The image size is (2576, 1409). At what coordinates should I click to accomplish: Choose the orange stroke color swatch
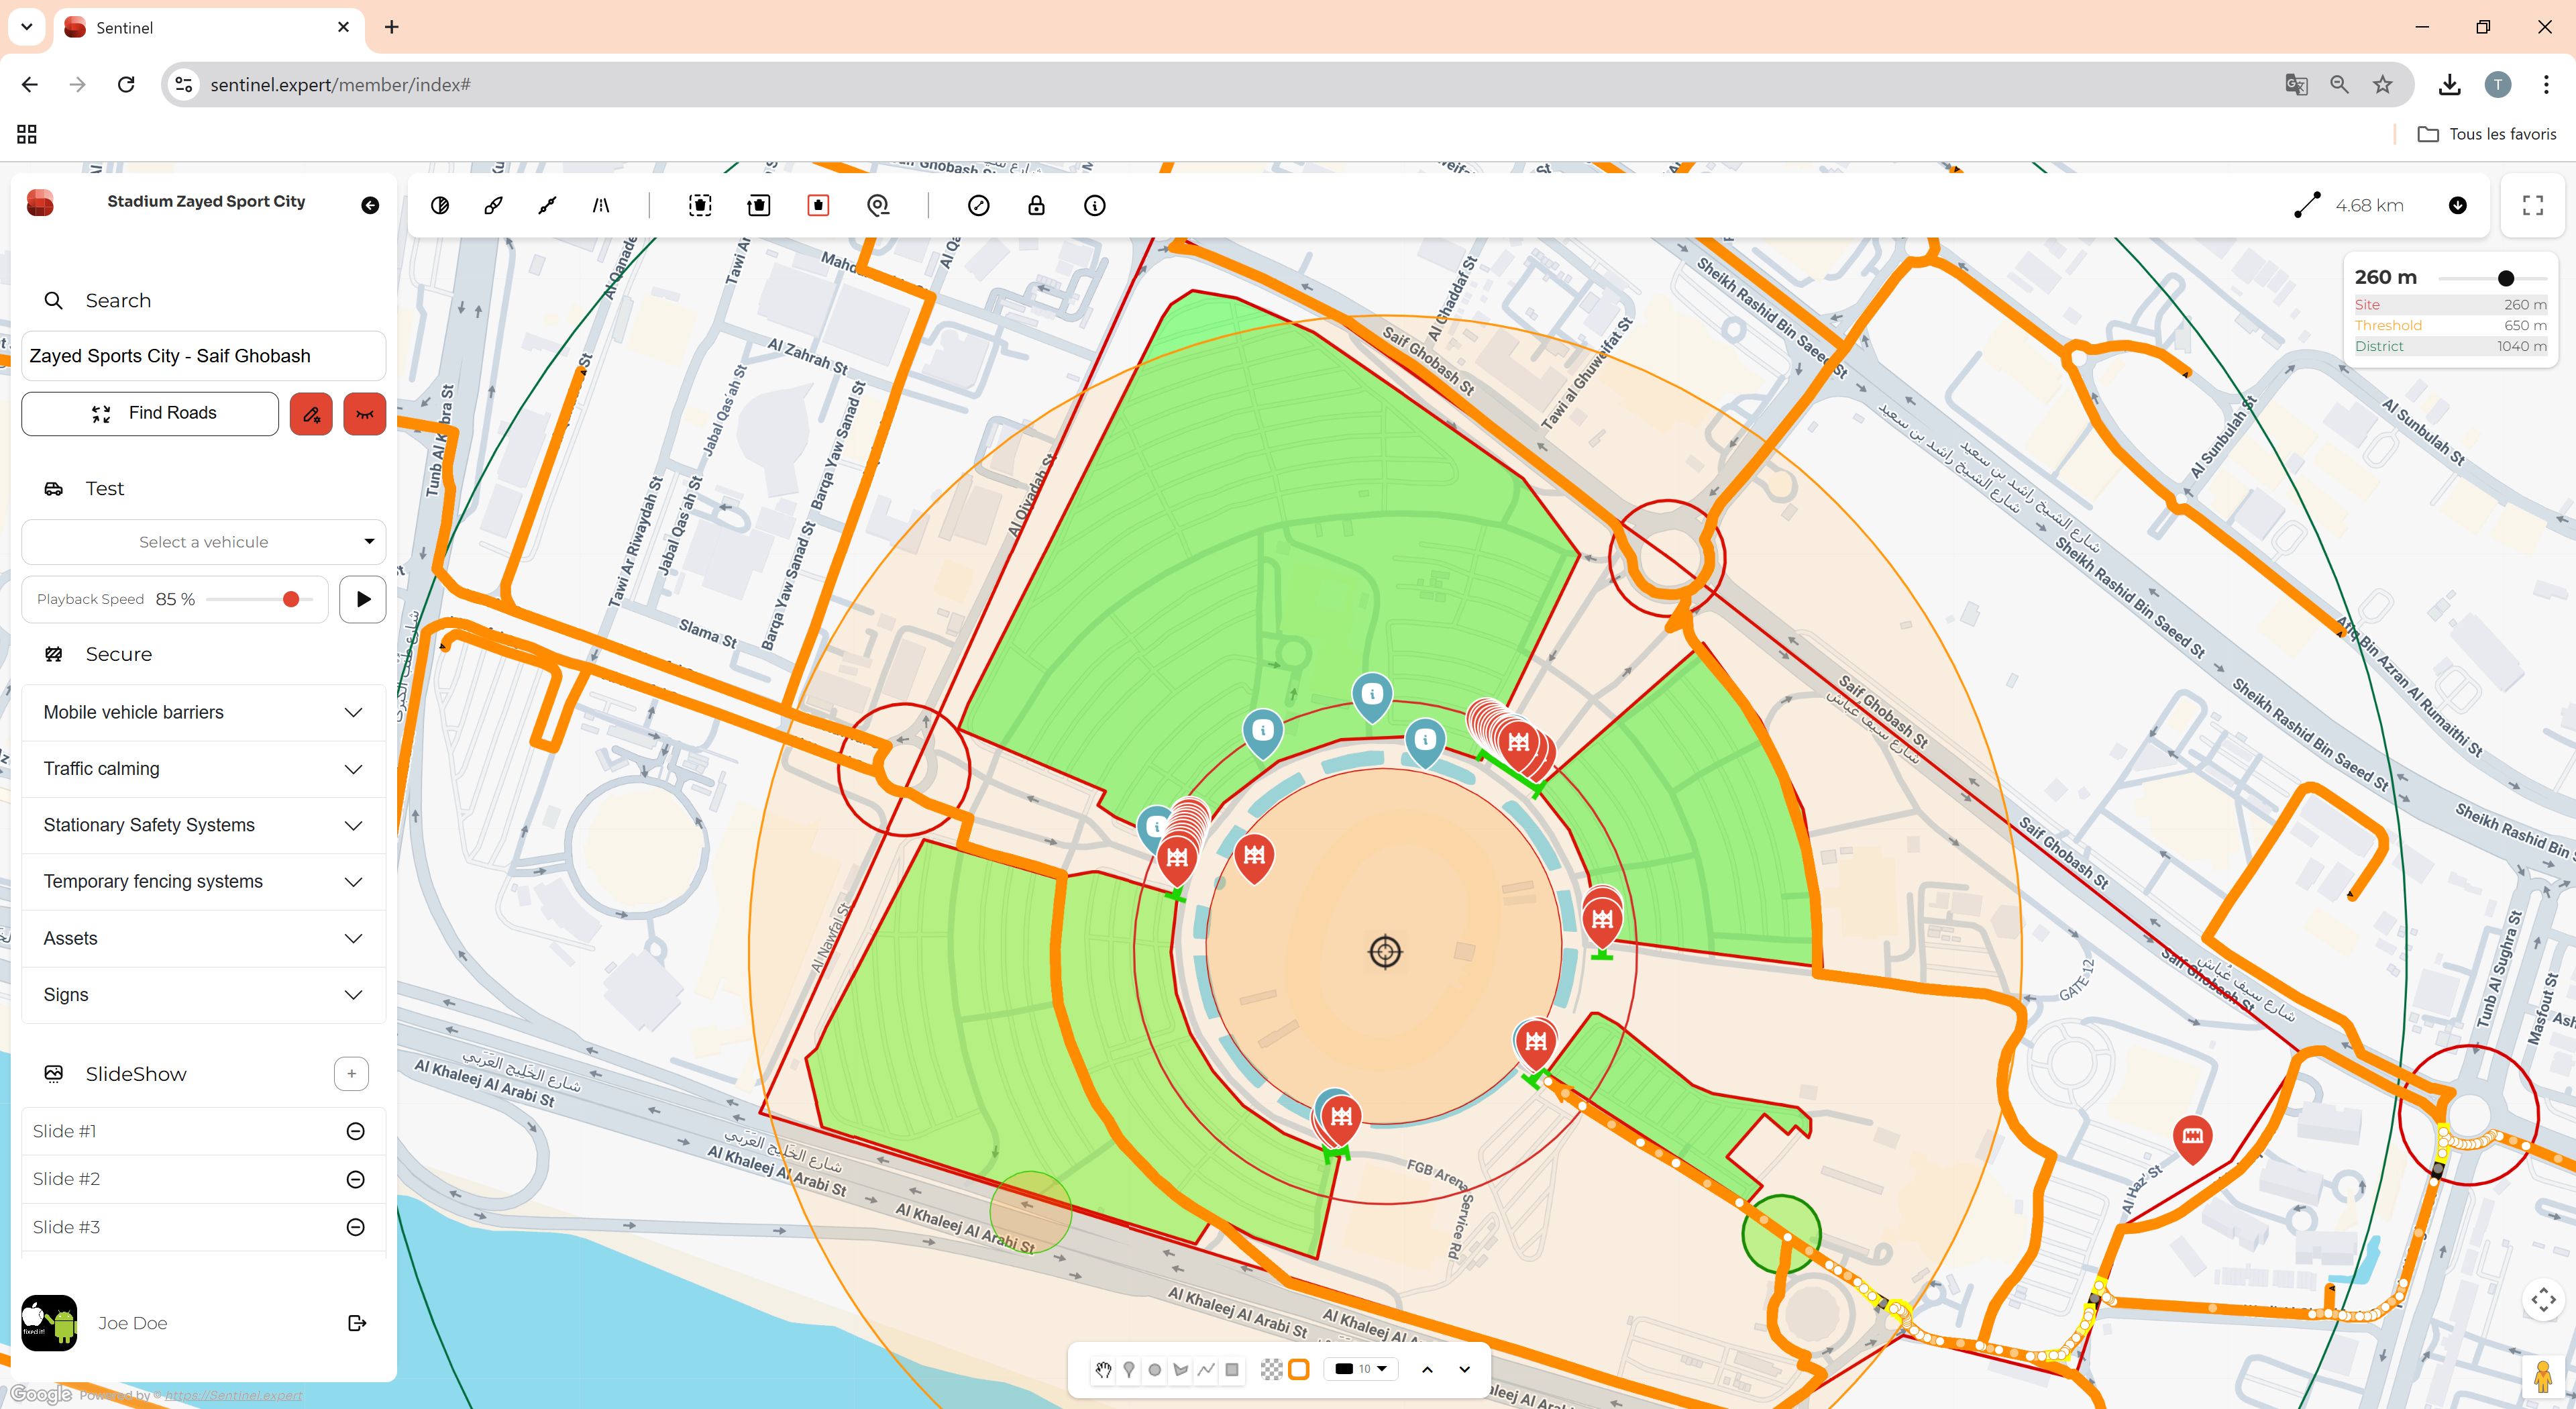(x=1299, y=1370)
